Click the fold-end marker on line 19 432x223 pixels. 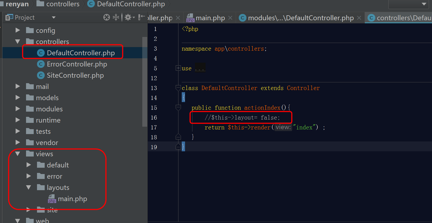tap(178, 147)
